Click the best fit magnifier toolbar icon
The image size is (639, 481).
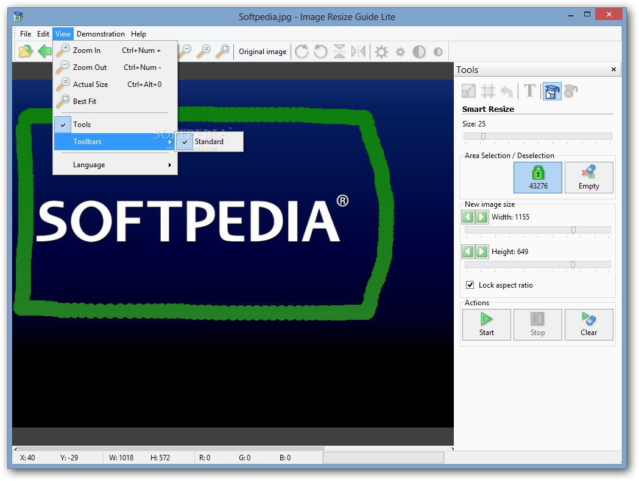point(222,51)
